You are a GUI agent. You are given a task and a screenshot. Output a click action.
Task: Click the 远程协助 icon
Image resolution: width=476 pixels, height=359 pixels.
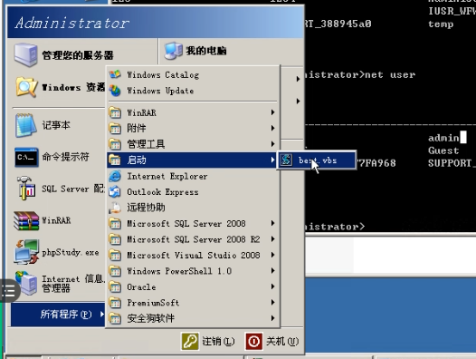click(x=115, y=208)
